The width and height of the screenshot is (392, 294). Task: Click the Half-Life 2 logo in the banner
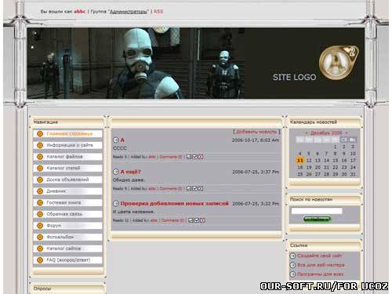click(339, 63)
